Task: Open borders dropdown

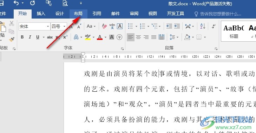Action: point(205,37)
